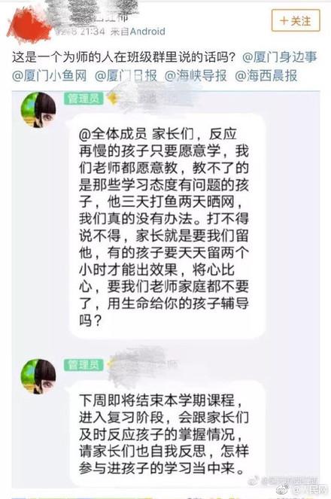The width and height of the screenshot is (331, 499).
Task: Tap the gold sparkle icon beside first 管理员 badge
Action: [111, 99]
